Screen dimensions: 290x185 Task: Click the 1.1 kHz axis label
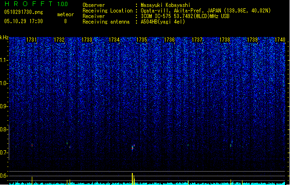click(x=3, y=60)
